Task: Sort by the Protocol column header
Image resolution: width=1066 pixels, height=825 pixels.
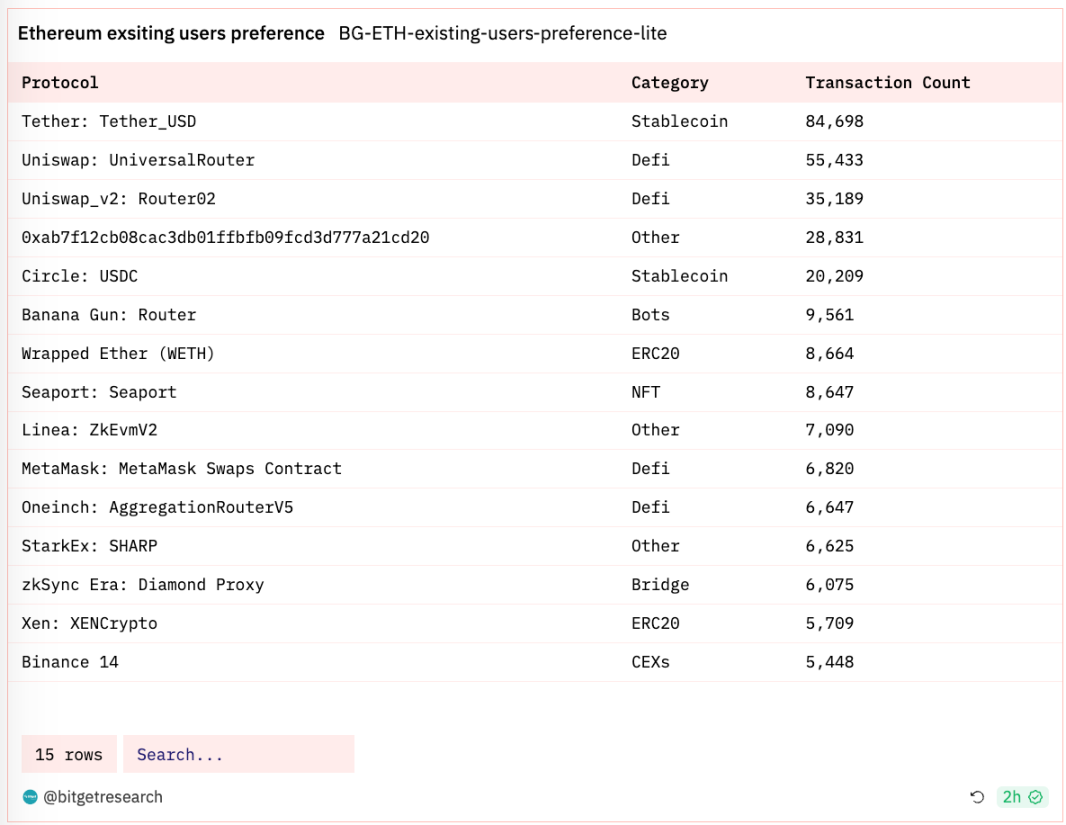Action: pos(60,83)
